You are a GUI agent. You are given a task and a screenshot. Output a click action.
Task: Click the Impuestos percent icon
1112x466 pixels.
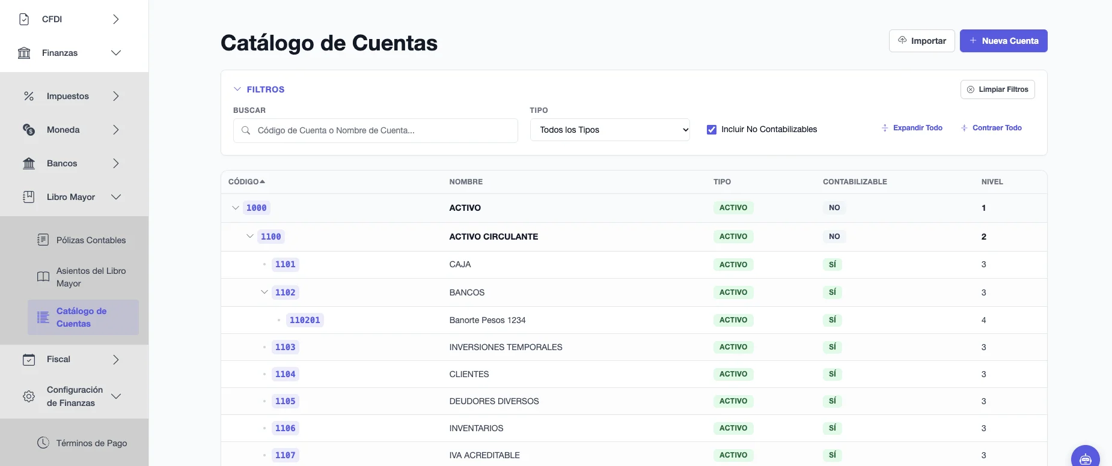click(x=29, y=96)
